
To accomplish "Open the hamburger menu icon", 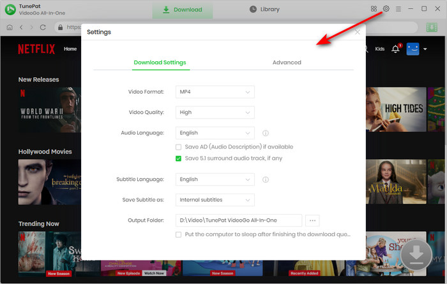I will tap(398, 9).
